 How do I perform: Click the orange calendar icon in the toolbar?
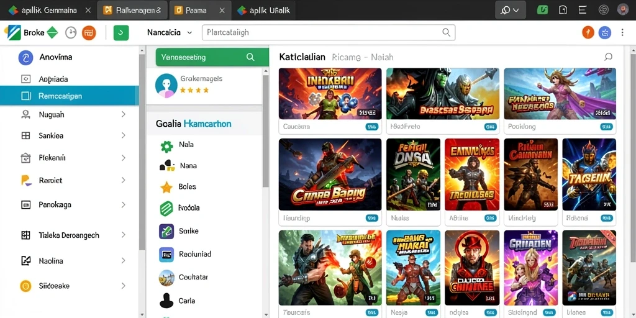89,32
